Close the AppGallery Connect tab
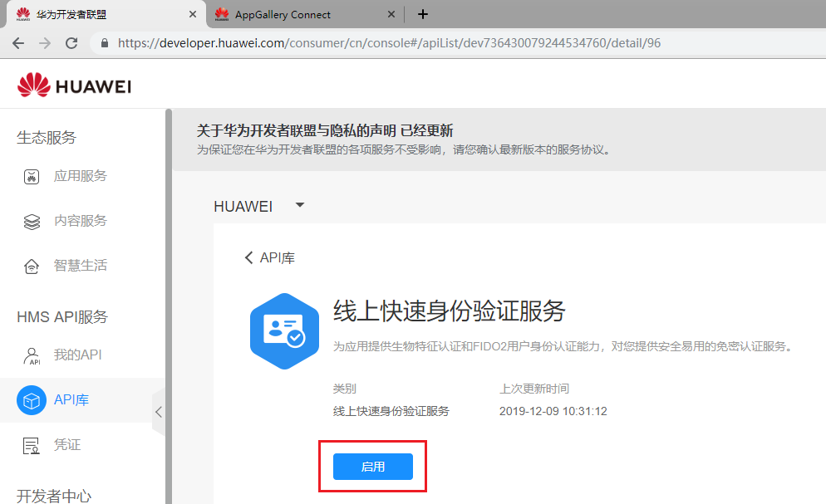The height and width of the screenshot is (504, 826). pos(392,14)
